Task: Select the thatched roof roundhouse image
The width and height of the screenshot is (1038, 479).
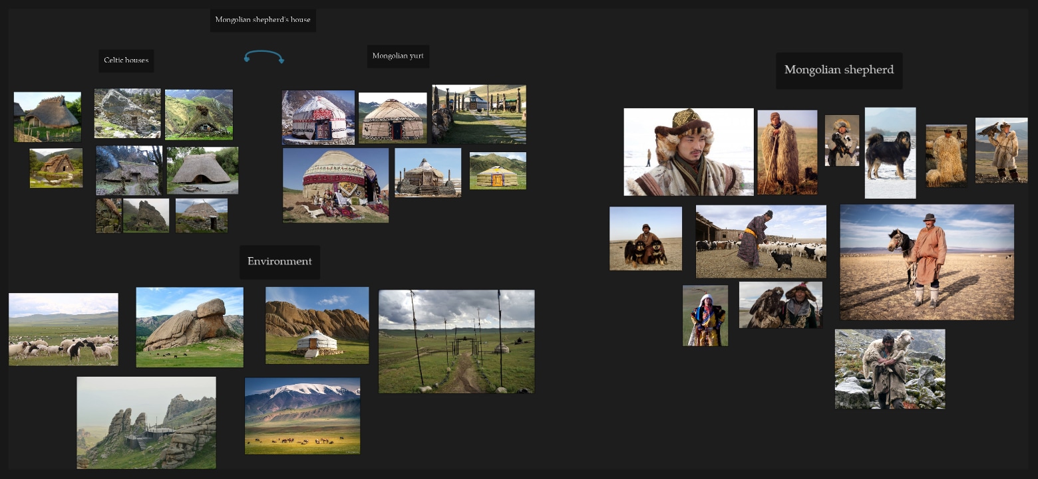Action: pos(202,170)
